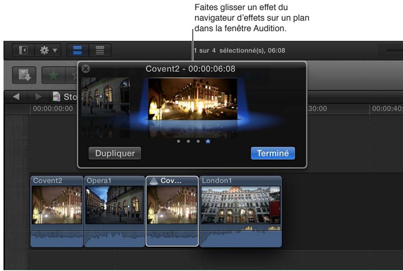
Task: Click Terminé to finish the audition
Action: click(272, 153)
